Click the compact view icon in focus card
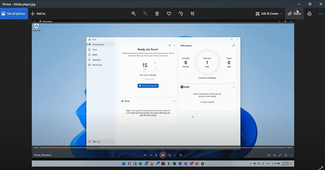The height and width of the screenshot is (170, 325). [170, 45]
